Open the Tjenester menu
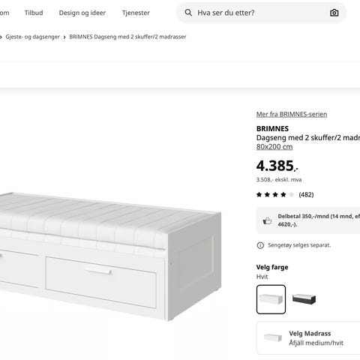This screenshot has width=360, height=360. click(136, 13)
